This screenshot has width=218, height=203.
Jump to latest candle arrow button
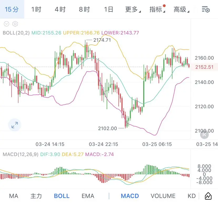click(x=204, y=135)
